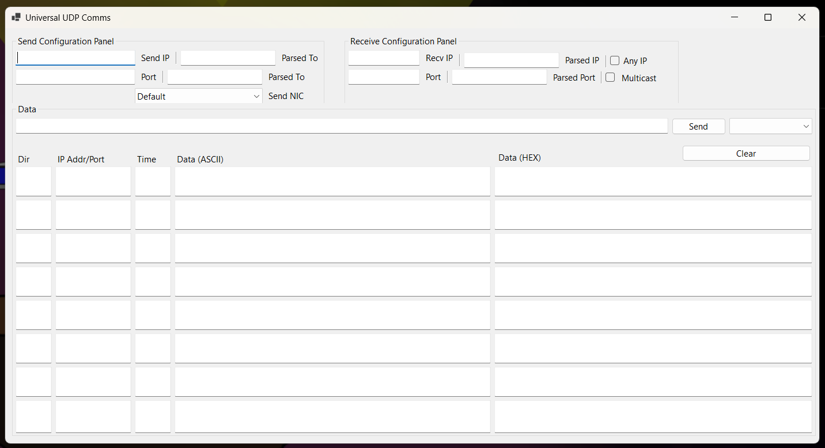Click the Universal UDP Comms app icon
Viewport: 825px width, 448px height.
point(16,18)
